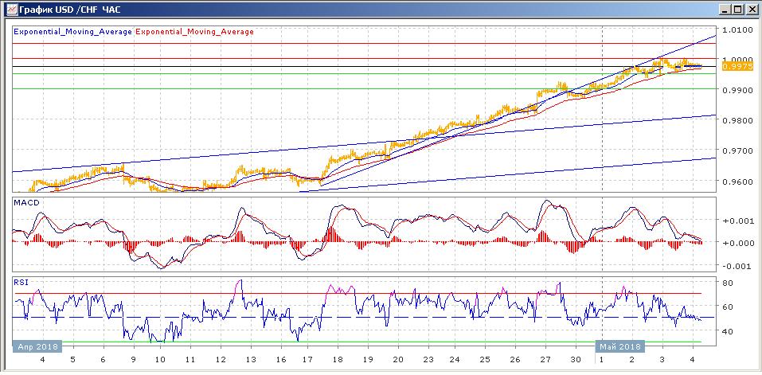762x375 pixels.
Task: Click the blue Exponential_Moving_Average legend label
Action: click(x=73, y=32)
